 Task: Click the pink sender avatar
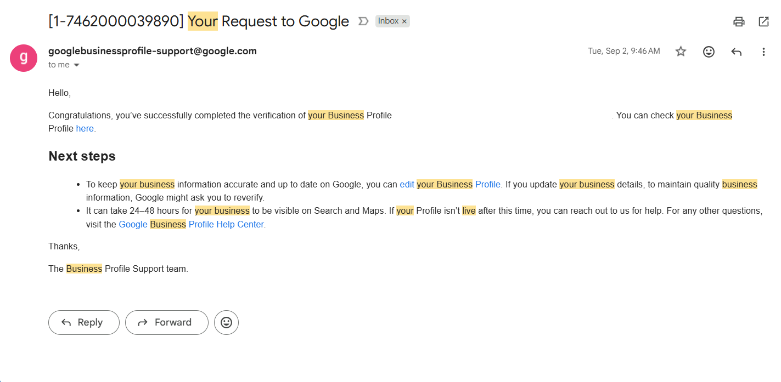pos(24,58)
